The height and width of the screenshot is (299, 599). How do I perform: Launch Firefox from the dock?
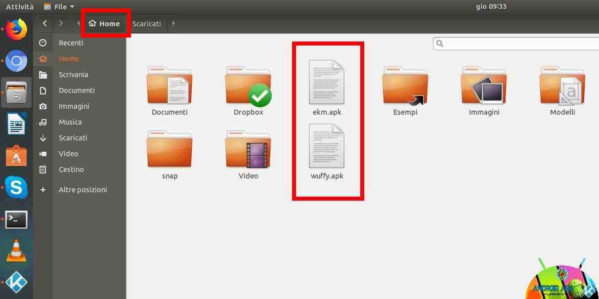tap(16, 29)
